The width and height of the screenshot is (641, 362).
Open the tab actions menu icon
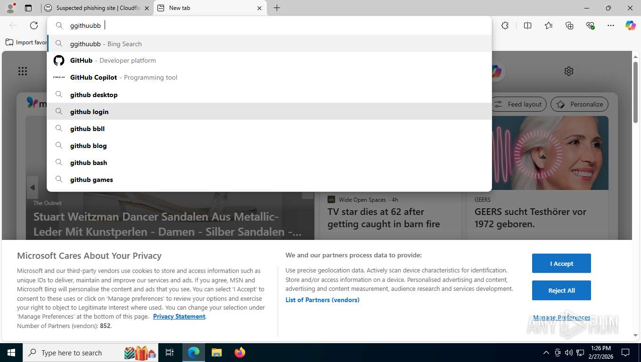[x=28, y=8]
